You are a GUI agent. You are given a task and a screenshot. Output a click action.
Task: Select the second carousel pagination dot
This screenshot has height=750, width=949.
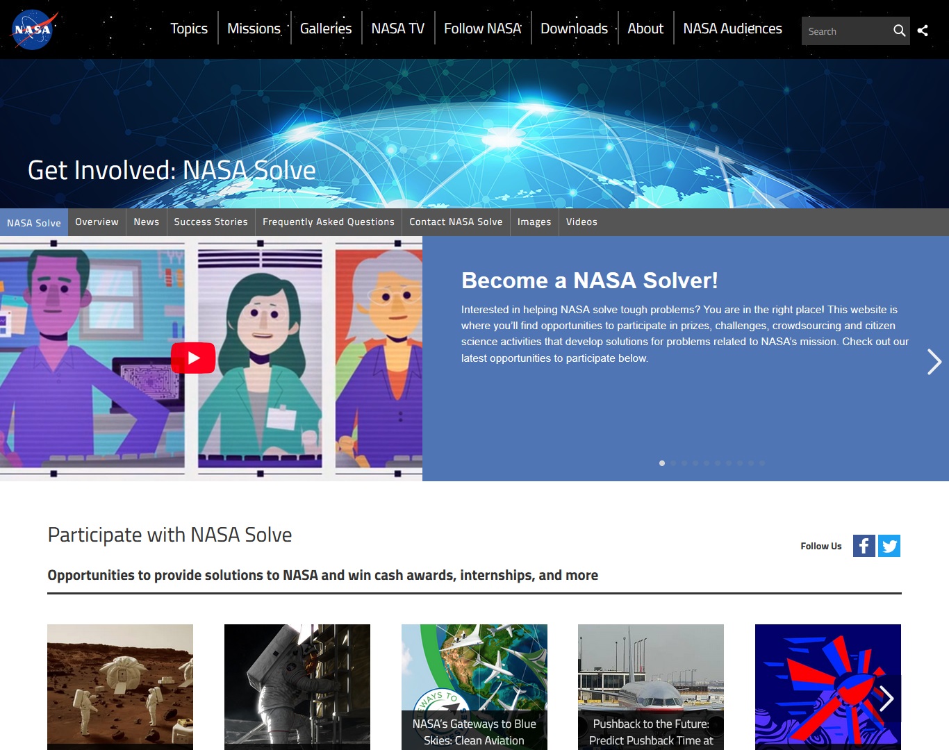point(673,463)
